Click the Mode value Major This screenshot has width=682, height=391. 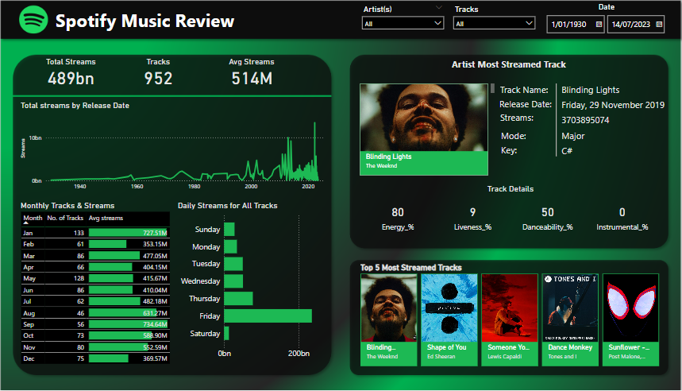[x=572, y=136]
